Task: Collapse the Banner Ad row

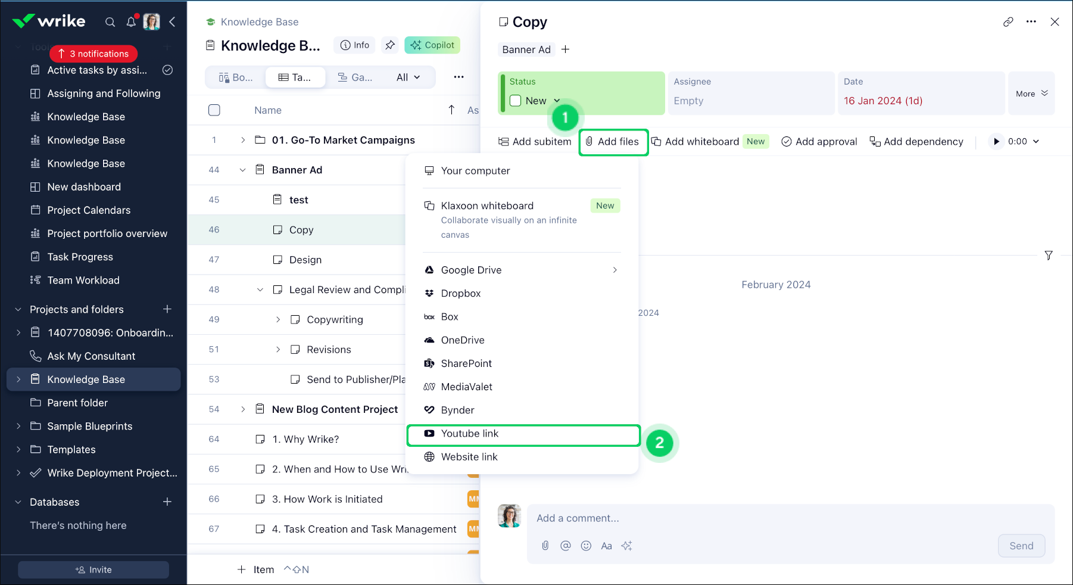Action: [x=242, y=170]
